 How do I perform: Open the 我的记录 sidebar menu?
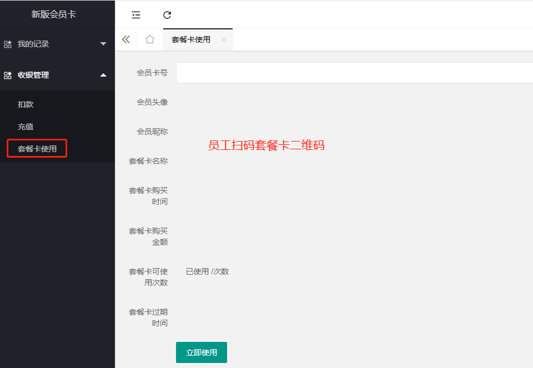tap(57, 44)
